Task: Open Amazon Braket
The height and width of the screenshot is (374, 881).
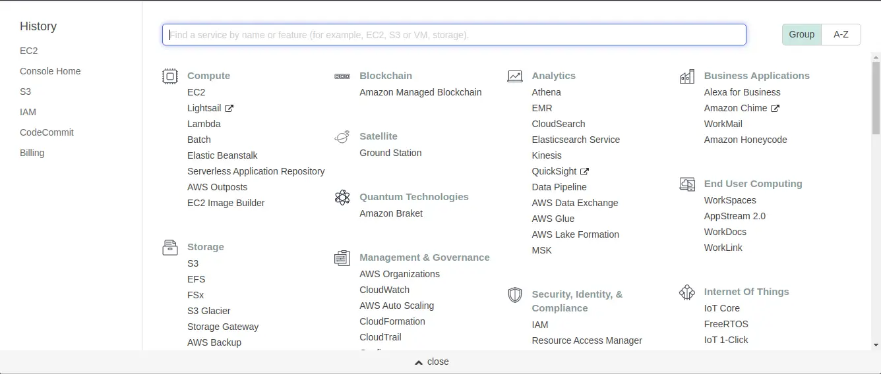Action: pos(391,213)
